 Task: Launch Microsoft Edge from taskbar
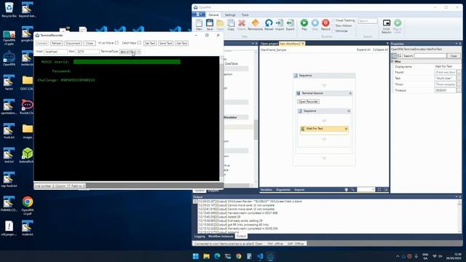point(217,256)
